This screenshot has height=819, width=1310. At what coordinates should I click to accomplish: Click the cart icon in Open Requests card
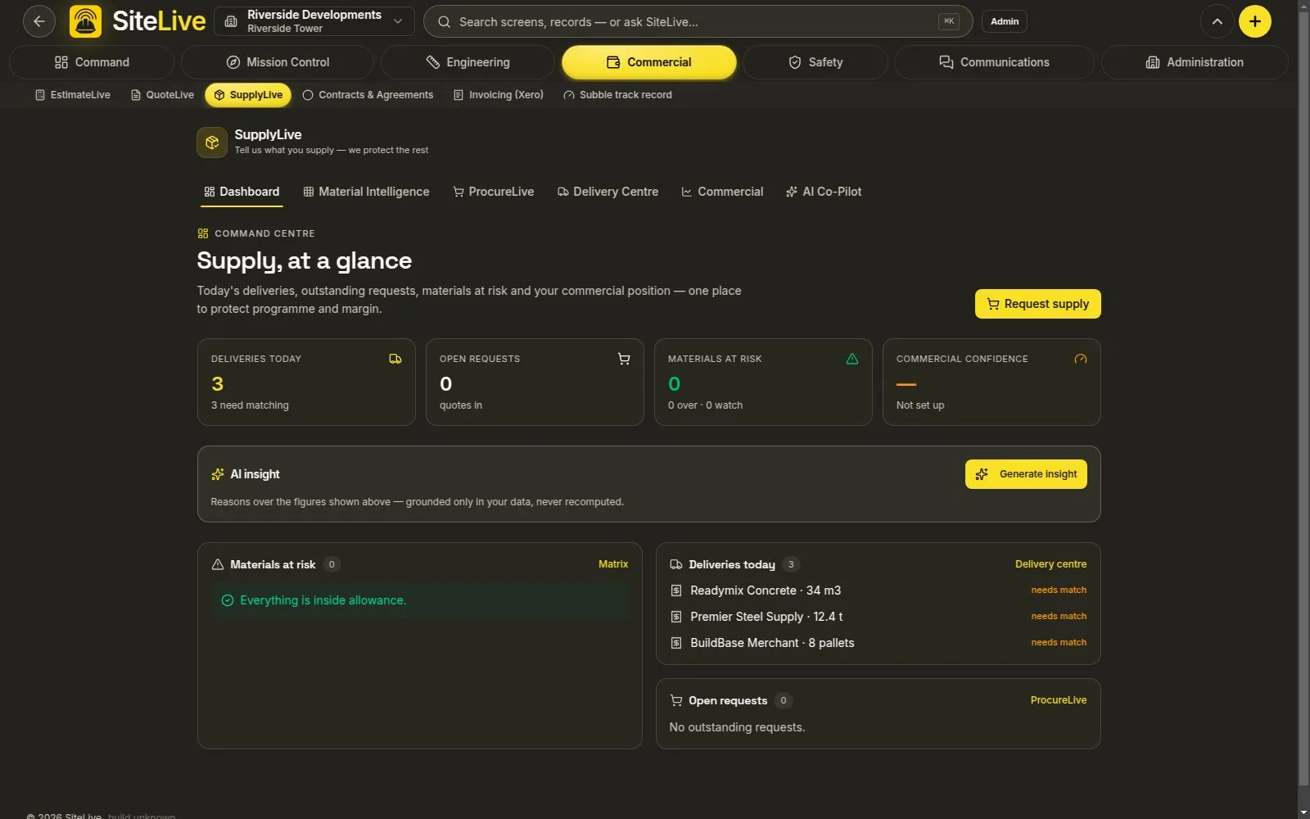point(624,359)
